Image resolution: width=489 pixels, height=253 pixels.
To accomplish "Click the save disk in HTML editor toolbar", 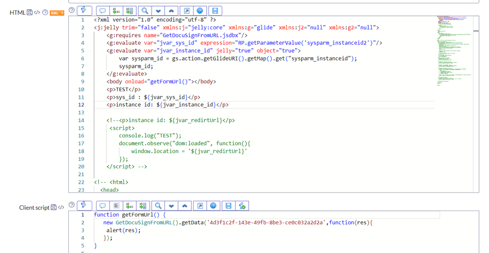I will click(x=215, y=11).
